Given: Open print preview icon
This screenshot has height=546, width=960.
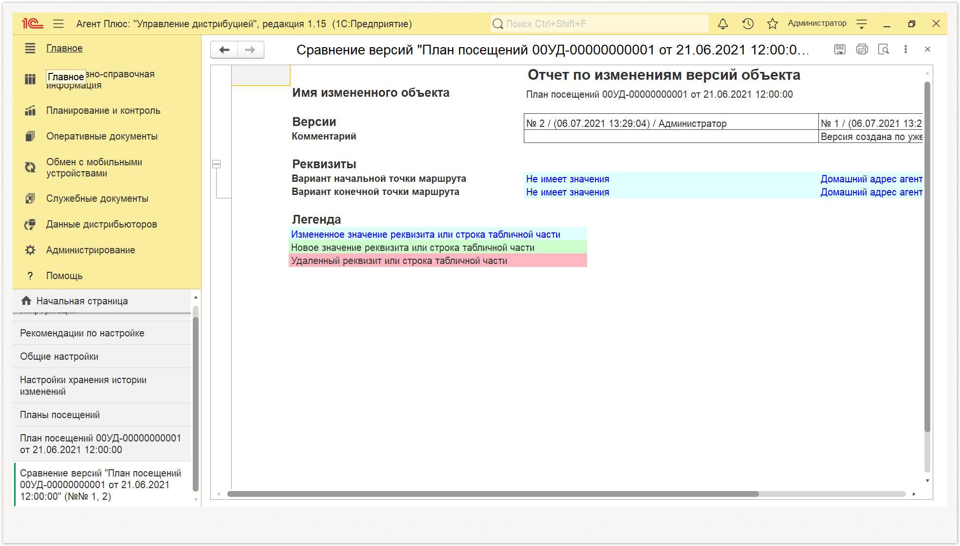Looking at the screenshot, I should point(884,49).
